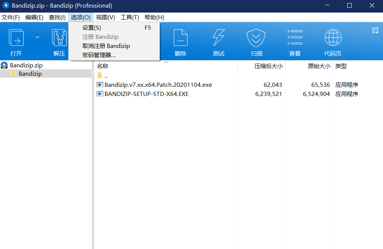The image size is (383, 249).
Task: Open the Find (查找) menu
Action: click(57, 18)
